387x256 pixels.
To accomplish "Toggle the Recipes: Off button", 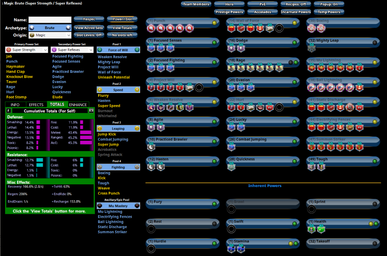I will point(295,4).
